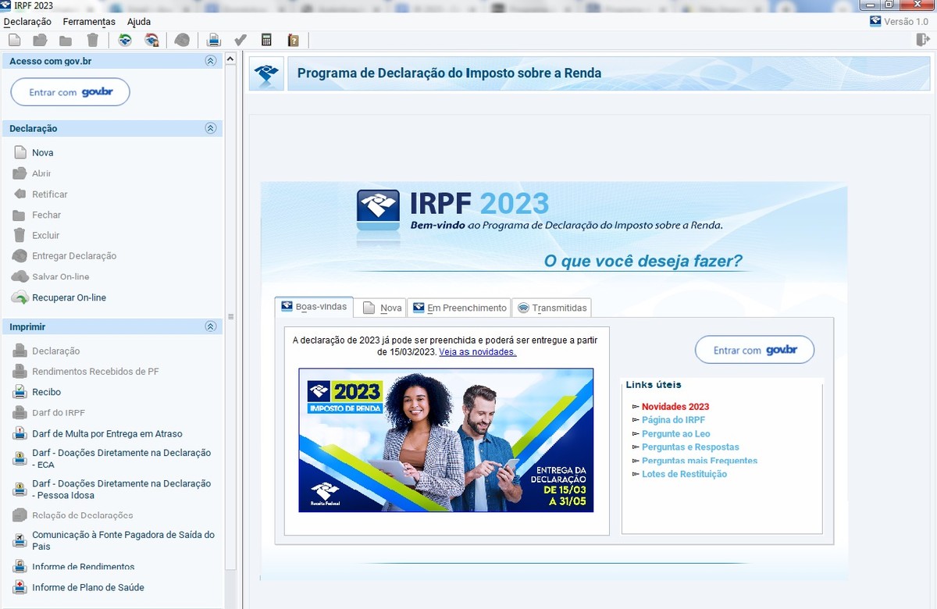
Task: Create a new declaration with the blank page icon
Action: [x=14, y=39]
